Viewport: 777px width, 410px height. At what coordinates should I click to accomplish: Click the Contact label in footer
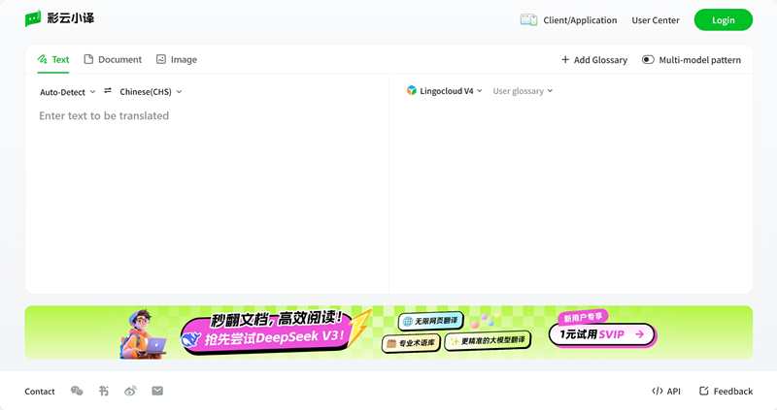coord(40,392)
